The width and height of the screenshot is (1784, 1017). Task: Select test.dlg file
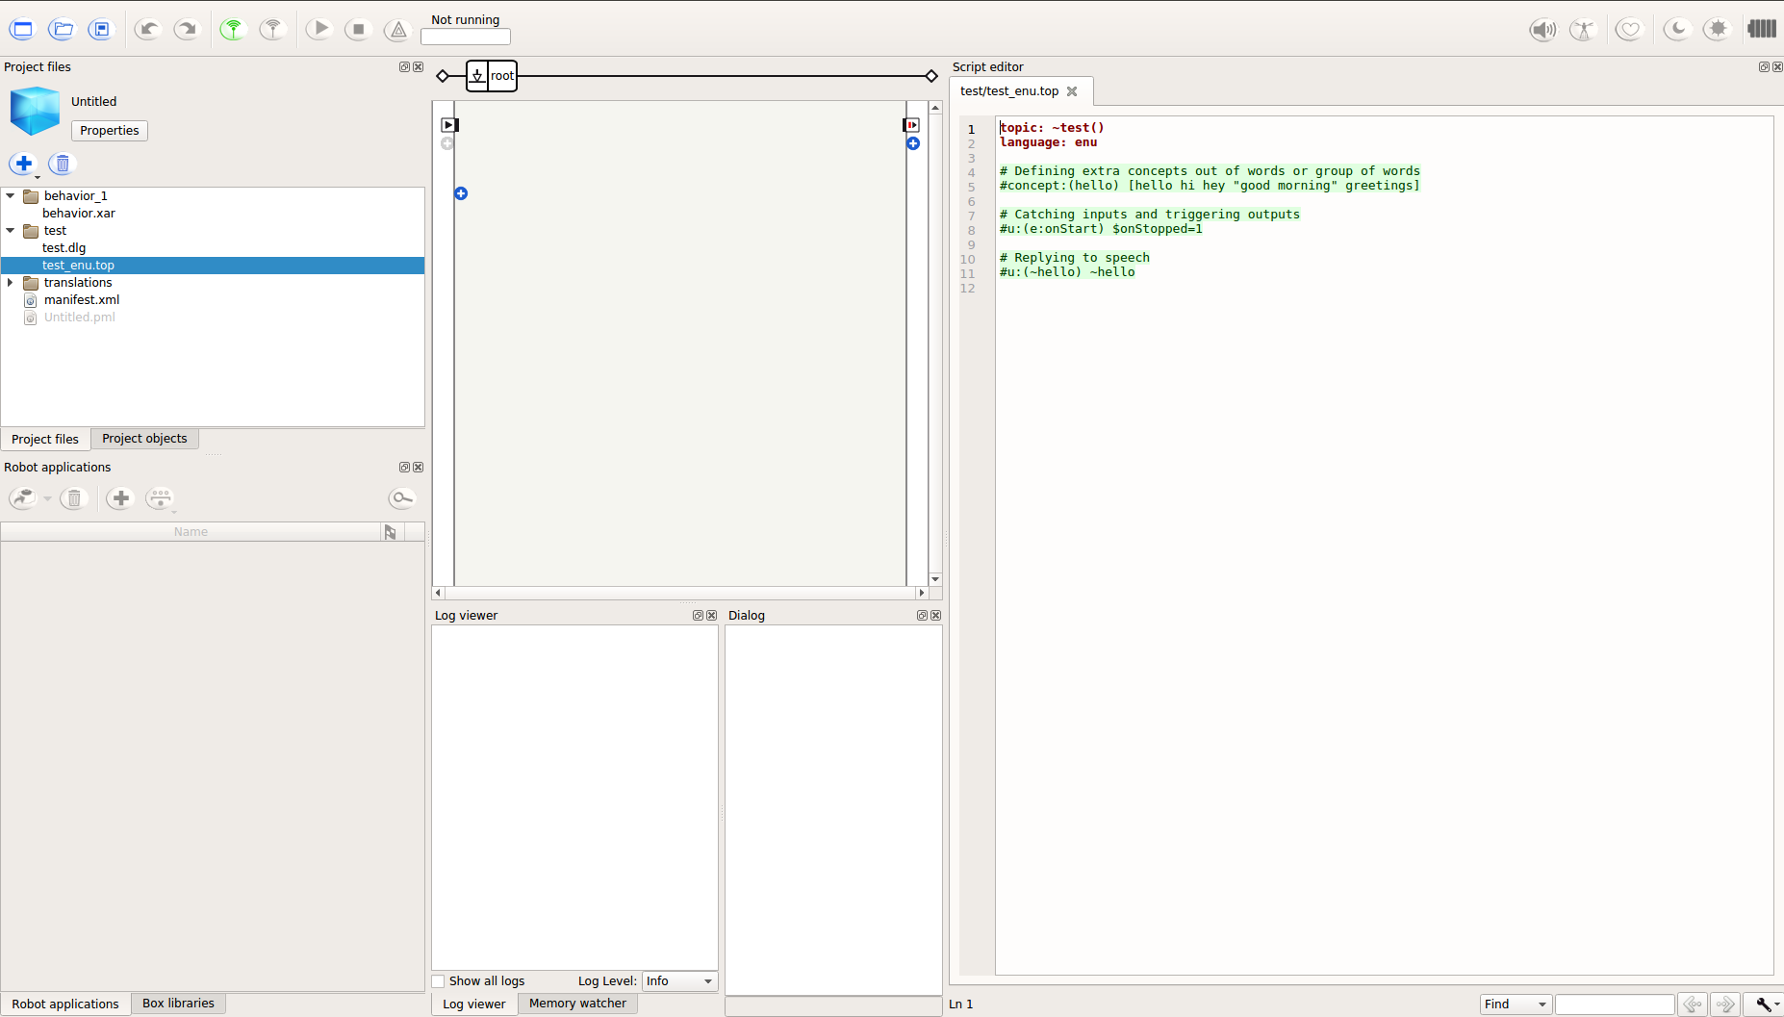[x=64, y=248]
